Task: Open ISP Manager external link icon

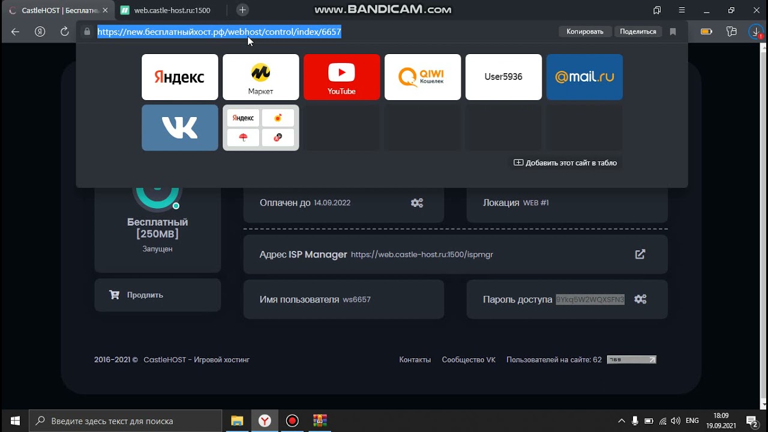Action: pyautogui.click(x=640, y=254)
